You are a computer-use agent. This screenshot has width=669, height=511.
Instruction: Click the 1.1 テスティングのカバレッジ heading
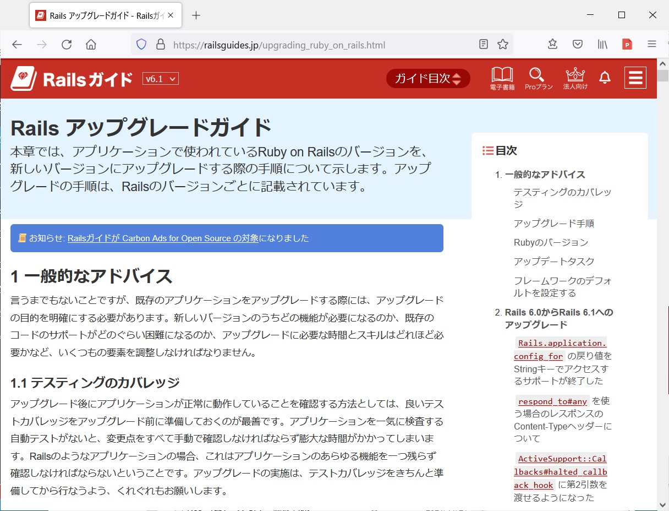[x=95, y=382]
